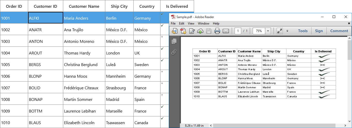
Task: Select the grid cell Mannheim
Action: click(x=119, y=76)
